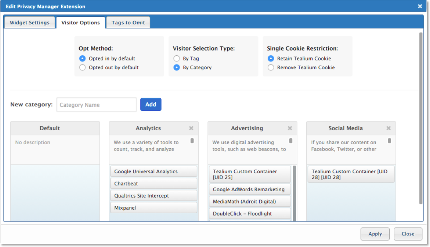Click the Social Media description scrollbar handle
Image resolution: width=430 pixels, height=247 pixels.
coord(389,141)
